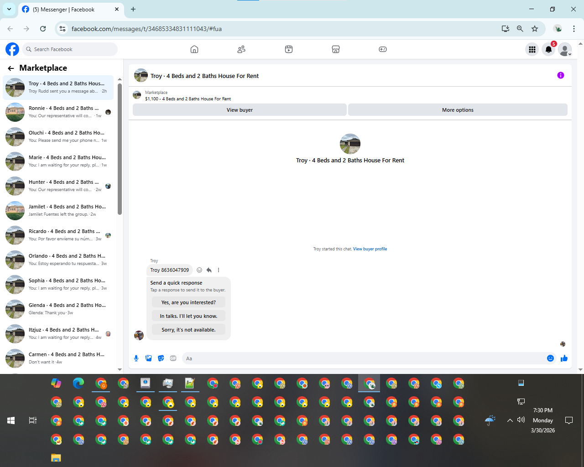
Task: Attach a file with the photo icon
Action: [x=149, y=358]
